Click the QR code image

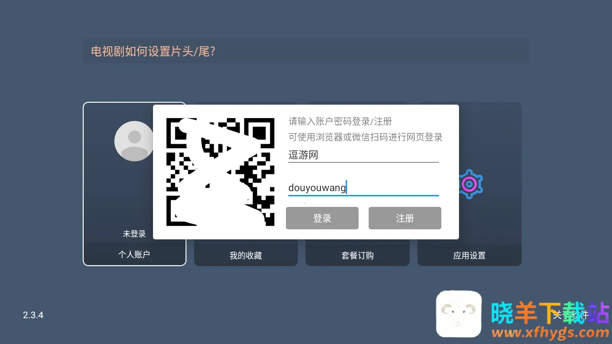click(x=220, y=172)
